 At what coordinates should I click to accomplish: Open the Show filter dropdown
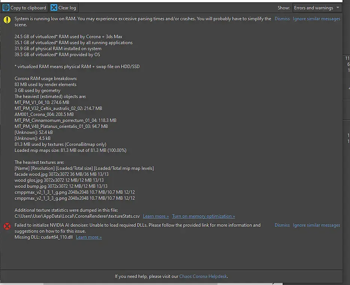[317, 7]
